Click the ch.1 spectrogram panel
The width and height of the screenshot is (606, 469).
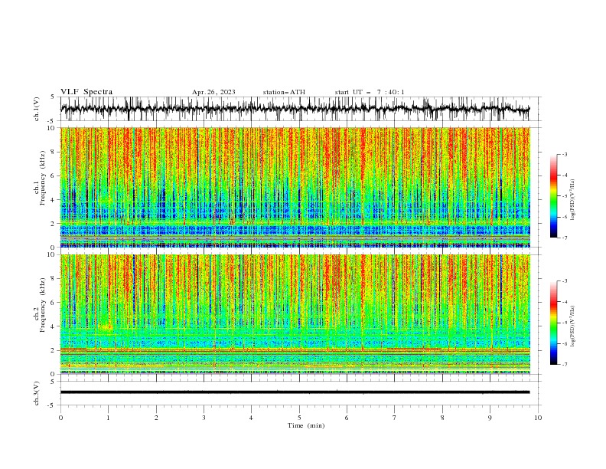pyautogui.click(x=295, y=187)
